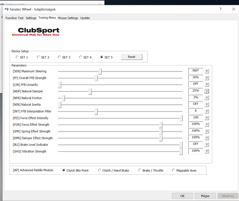The height and width of the screenshot is (201, 239).
Task: Open help for Vibration Strength
Action: coord(207,151)
